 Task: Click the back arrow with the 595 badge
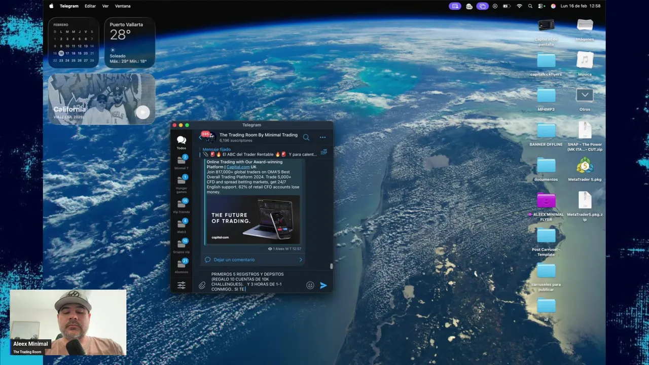click(x=203, y=137)
